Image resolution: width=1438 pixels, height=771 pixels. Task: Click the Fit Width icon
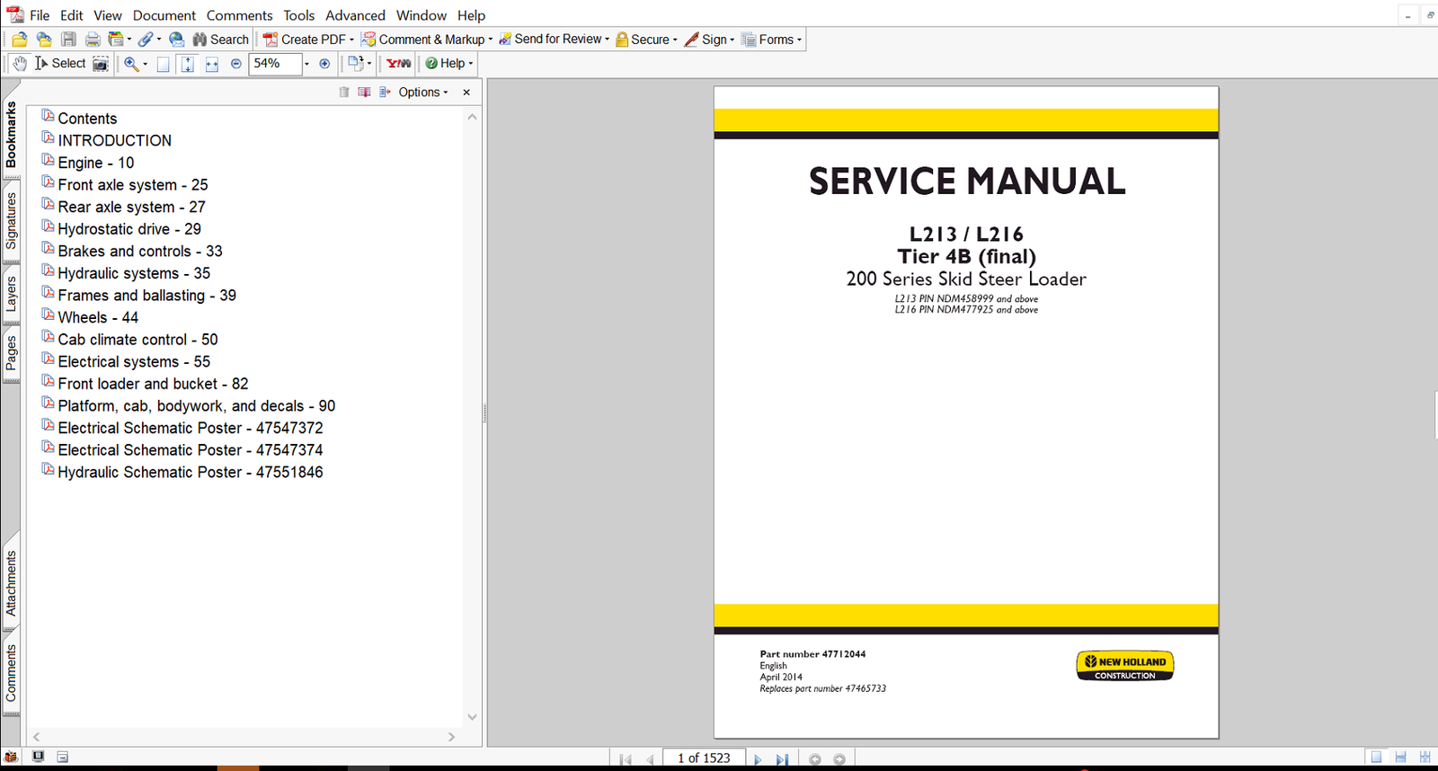(x=212, y=64)
